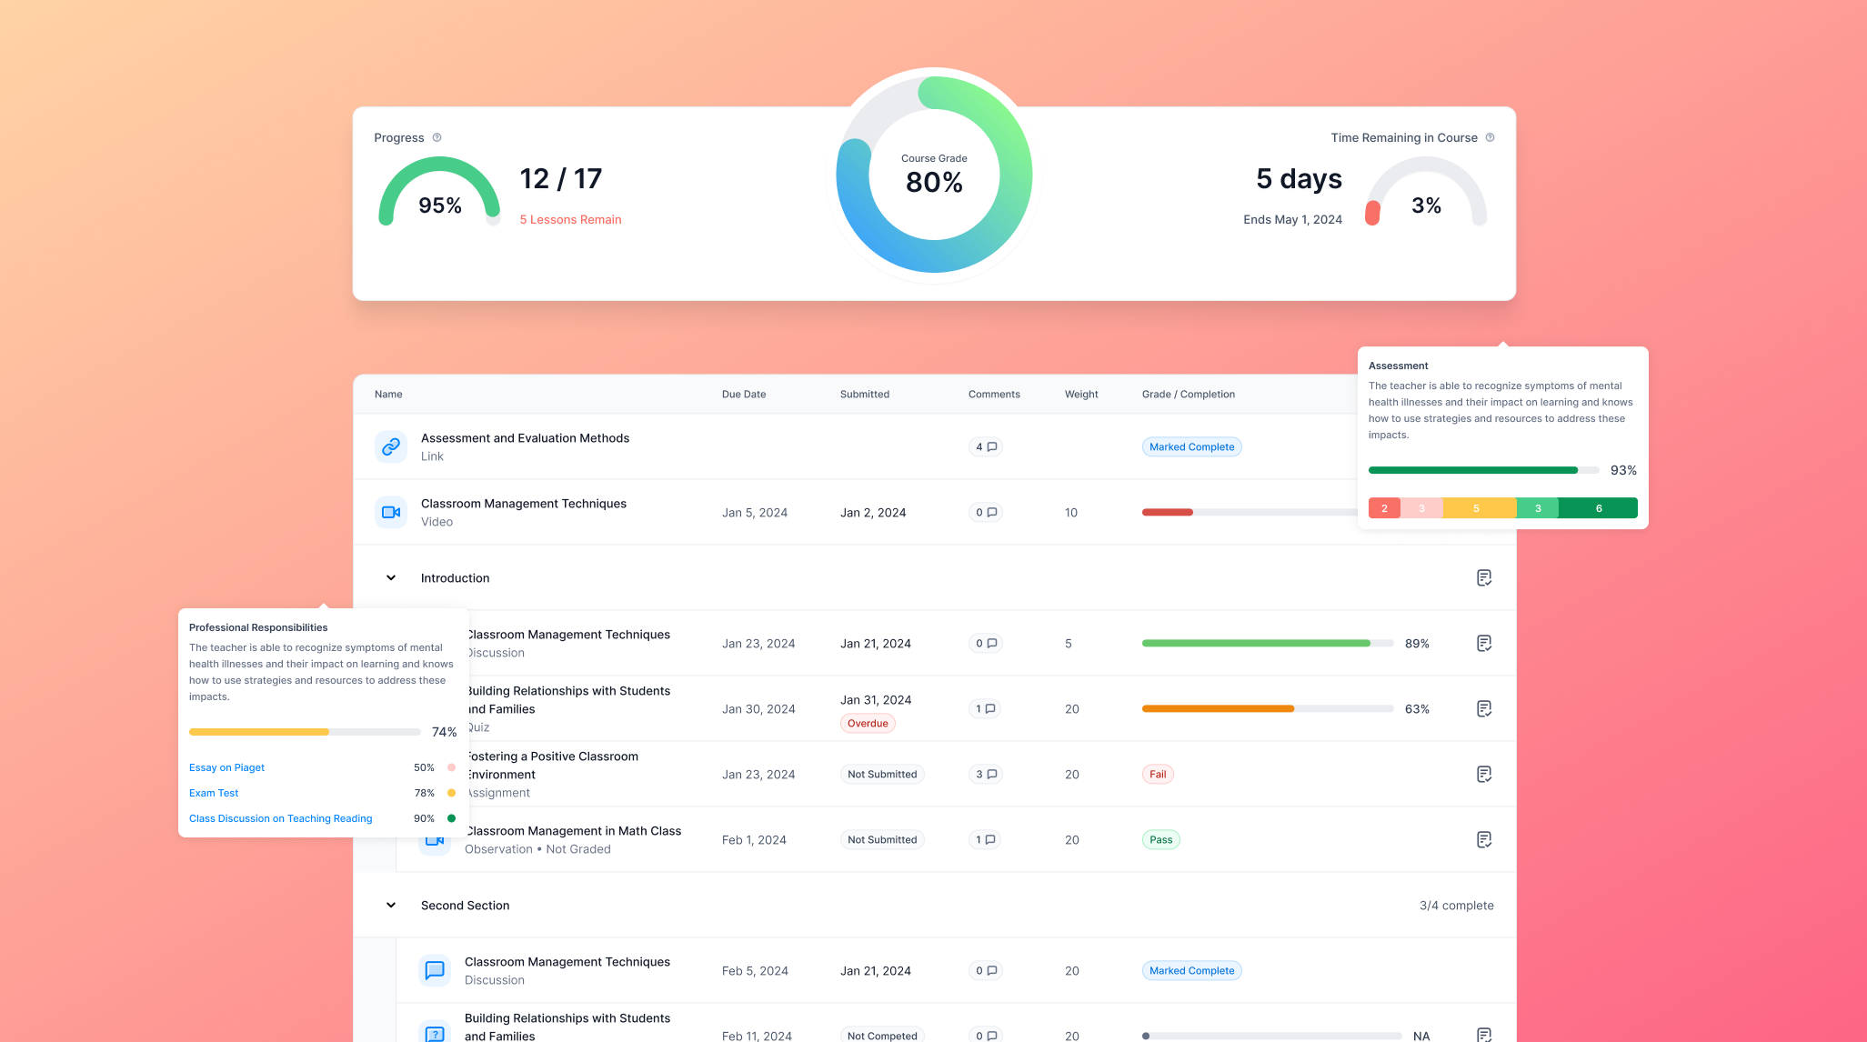Collapse the Introduction section chevron

[x=391, y=577]
